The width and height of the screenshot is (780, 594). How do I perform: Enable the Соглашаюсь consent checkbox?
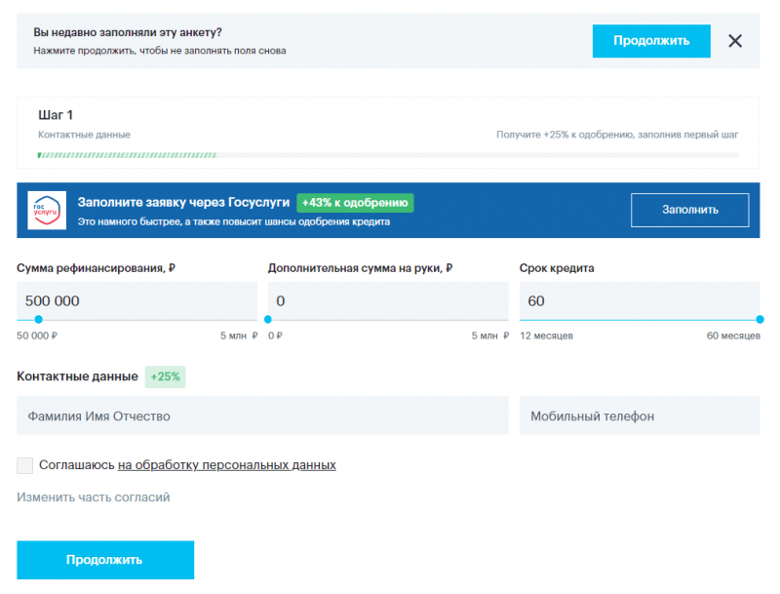(25, 465)
